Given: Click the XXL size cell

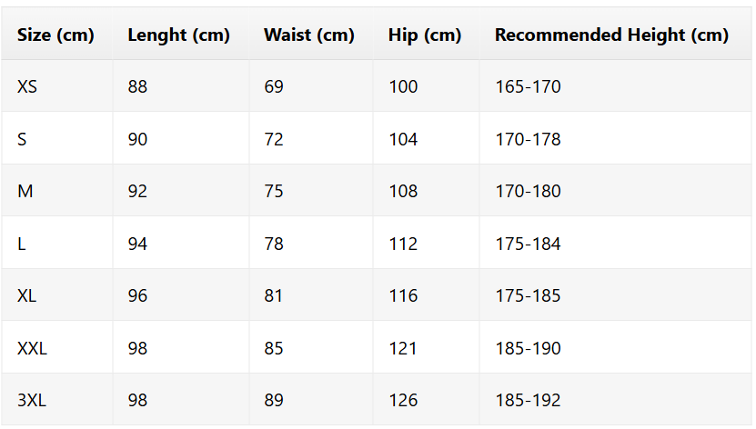Looking at the screenshot, I should pos(33,348).
